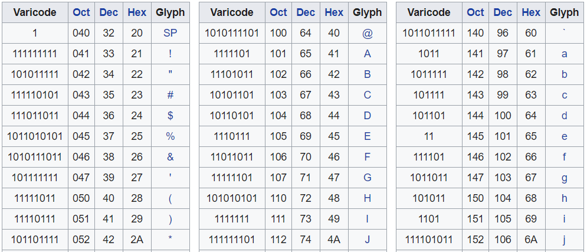Select the varicode cell 1010111101
587x252 pixels.
tap(232, 33)
